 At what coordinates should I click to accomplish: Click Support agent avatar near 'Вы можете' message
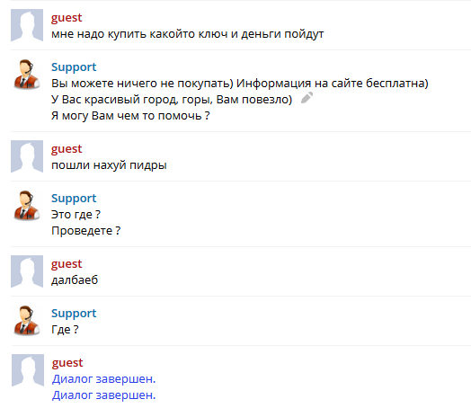tap(27, 75)
